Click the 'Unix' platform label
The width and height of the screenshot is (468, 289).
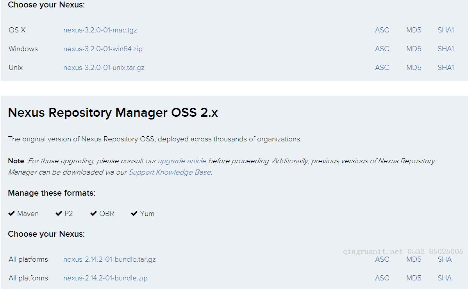(16, 68)
